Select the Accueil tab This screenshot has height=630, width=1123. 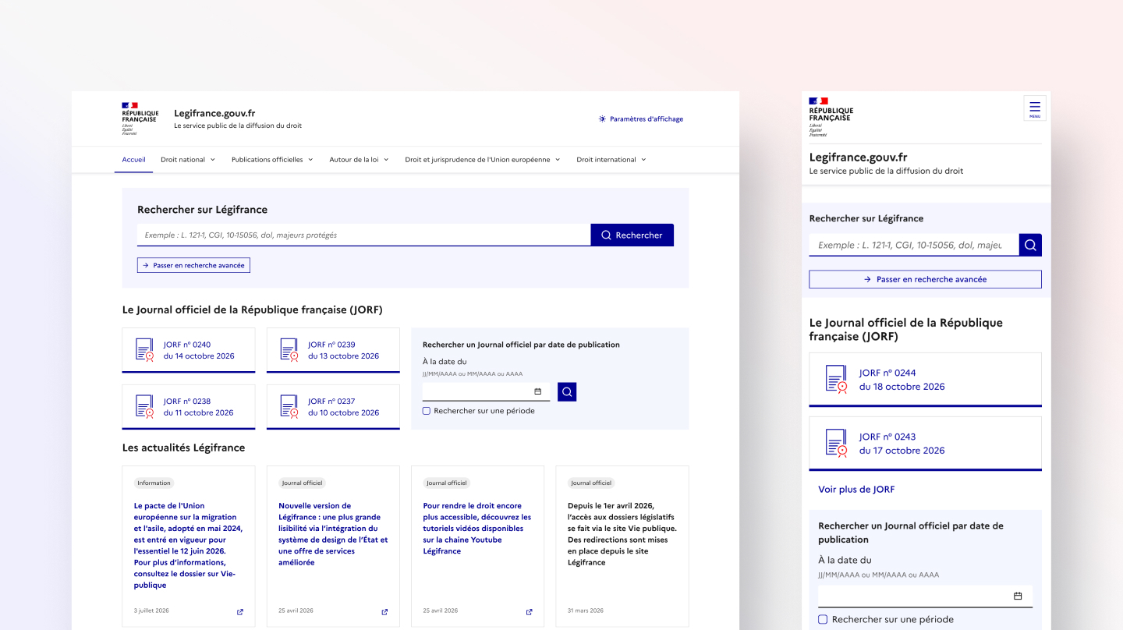tap(133, 159)
